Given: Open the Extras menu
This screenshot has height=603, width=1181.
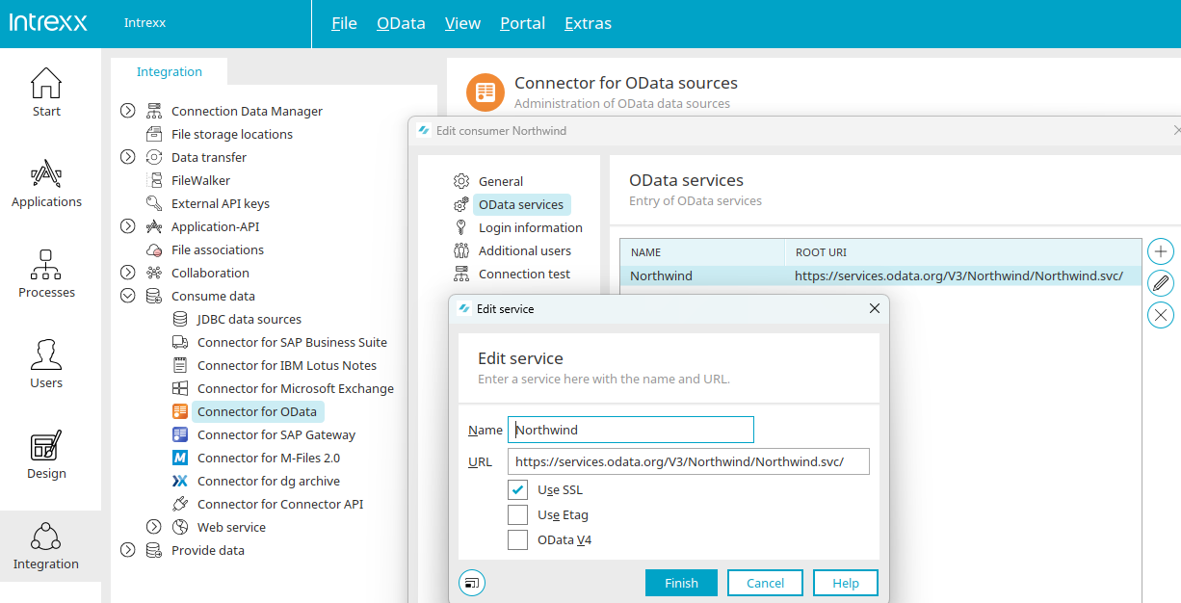Looking at the screenshot, I should tap(588, 23).
